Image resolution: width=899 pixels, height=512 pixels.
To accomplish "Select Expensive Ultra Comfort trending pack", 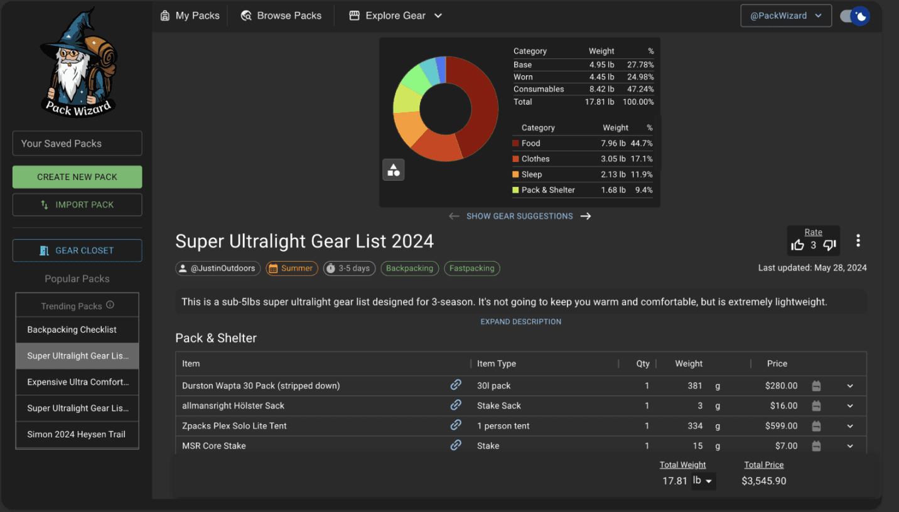I will pos(77,381).
